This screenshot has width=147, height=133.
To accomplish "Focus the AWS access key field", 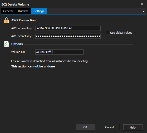I will pyautogui.click(x=68, y=28).
